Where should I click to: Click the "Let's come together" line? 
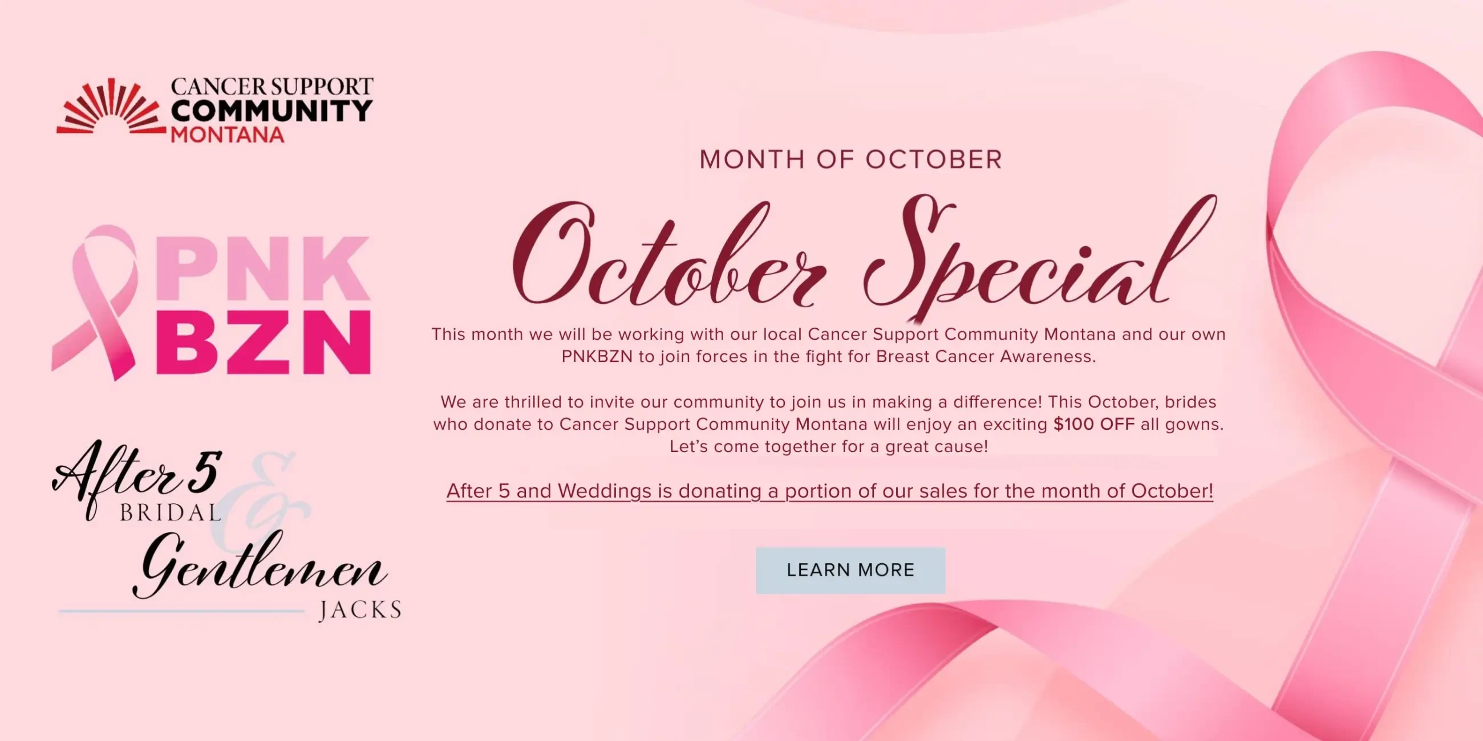828,446
